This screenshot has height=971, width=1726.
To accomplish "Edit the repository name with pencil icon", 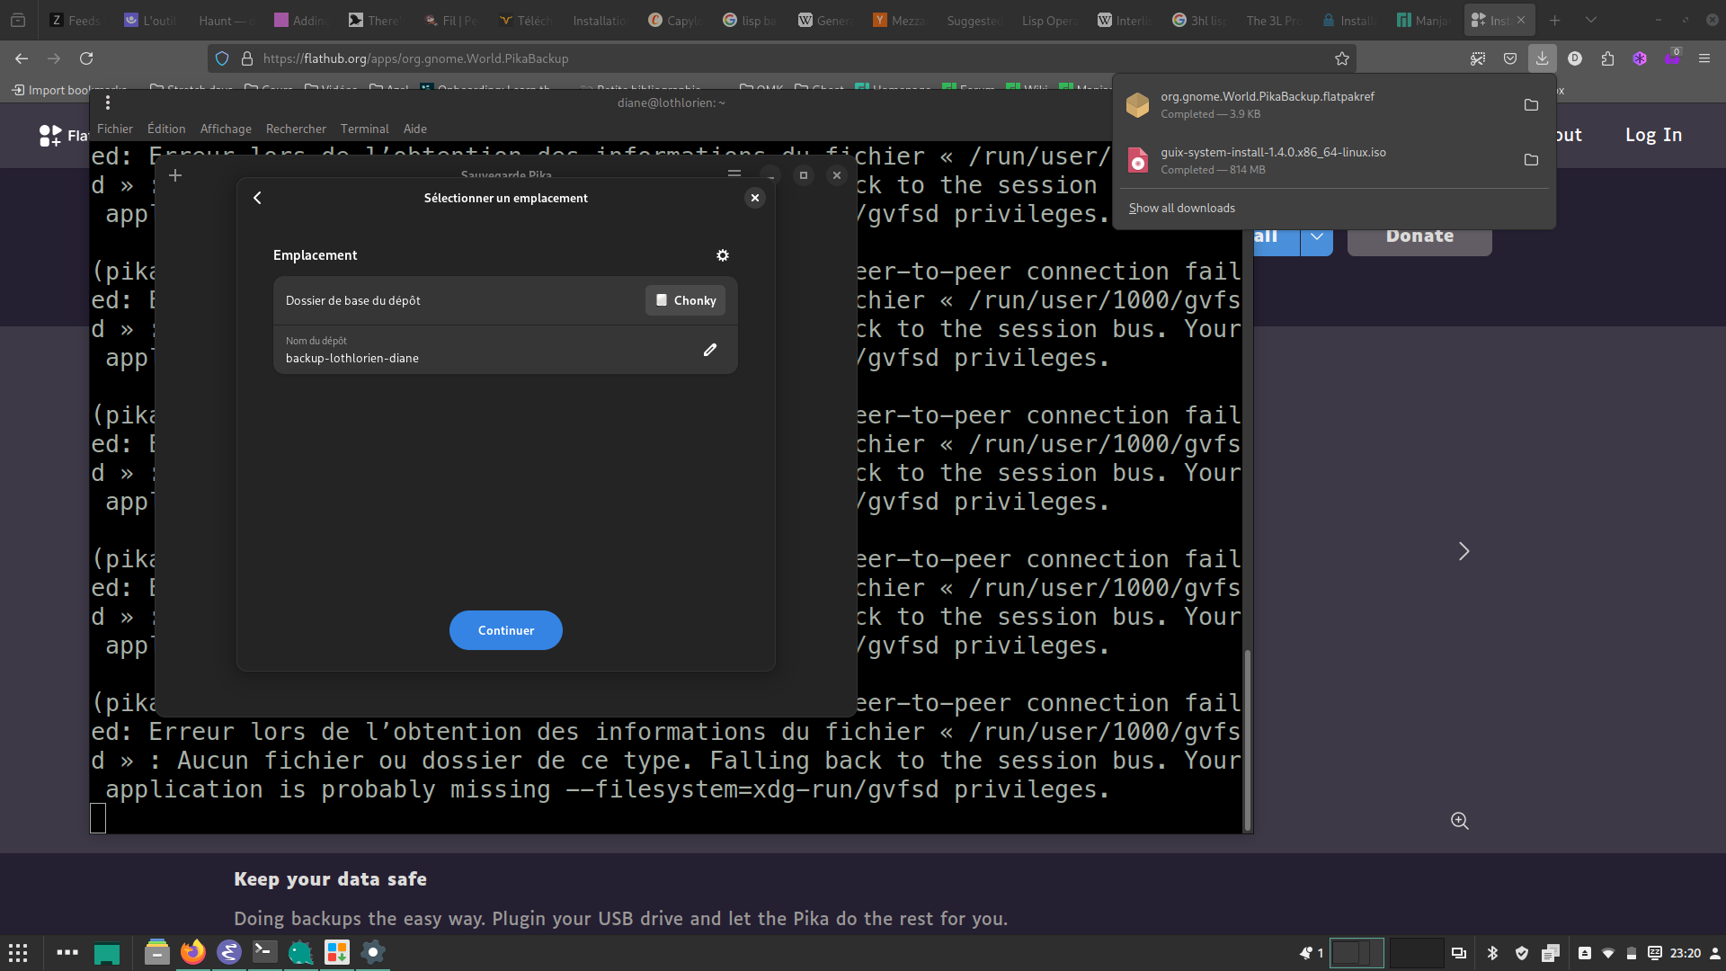I will click(x=710, y=350).
